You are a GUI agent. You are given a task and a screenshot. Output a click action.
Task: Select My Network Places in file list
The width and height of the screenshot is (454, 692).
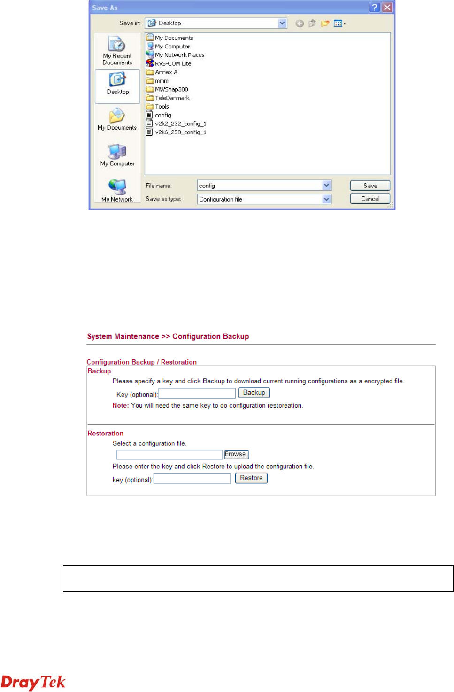176,54
